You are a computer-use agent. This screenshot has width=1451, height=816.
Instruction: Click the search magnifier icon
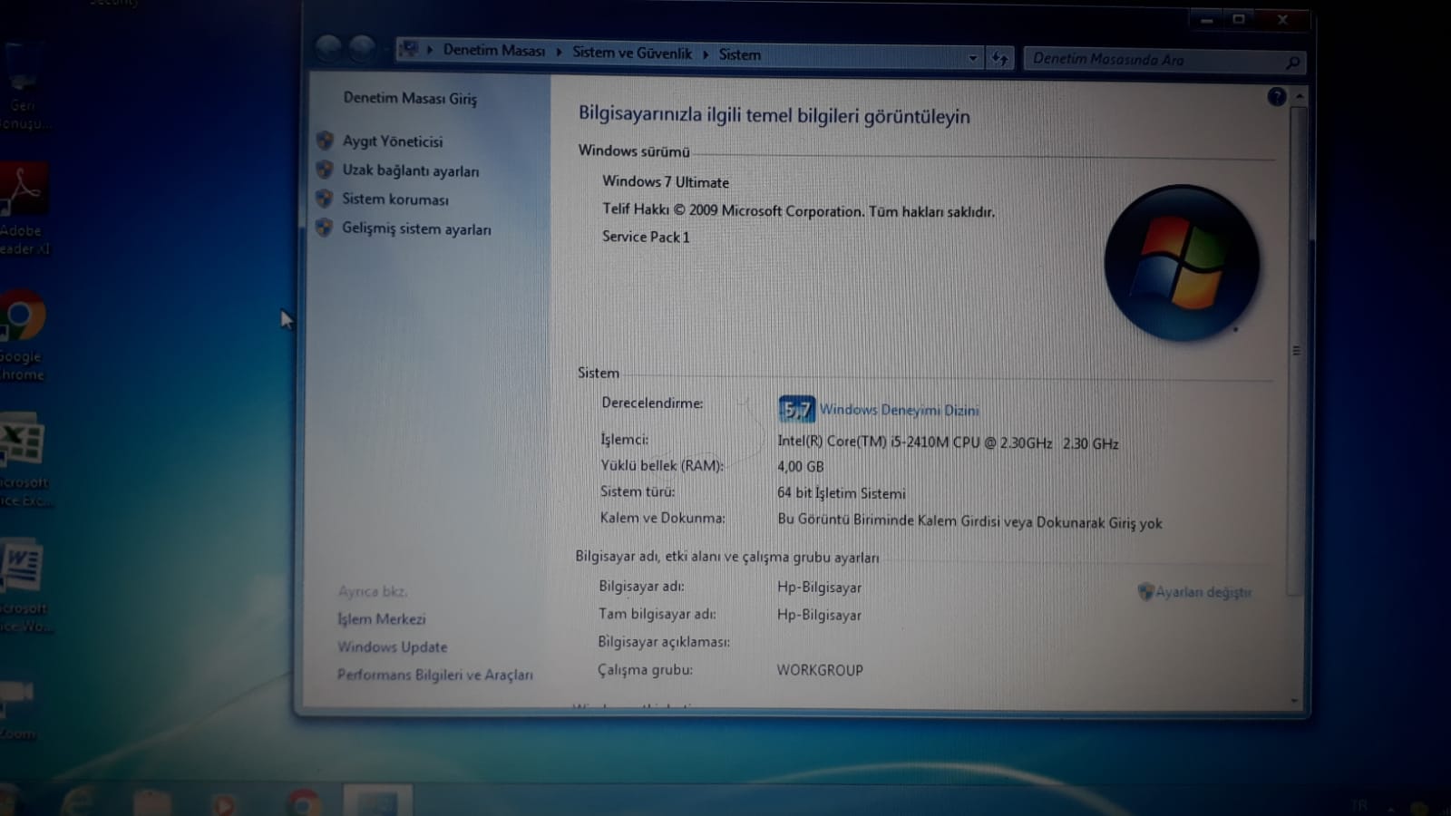pos(1293,62)
